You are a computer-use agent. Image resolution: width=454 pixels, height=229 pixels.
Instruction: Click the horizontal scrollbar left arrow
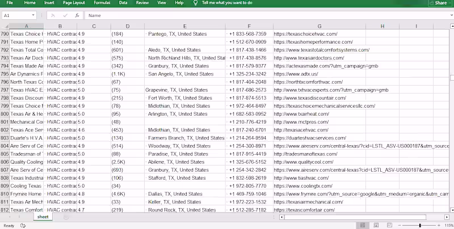(281, 217)
